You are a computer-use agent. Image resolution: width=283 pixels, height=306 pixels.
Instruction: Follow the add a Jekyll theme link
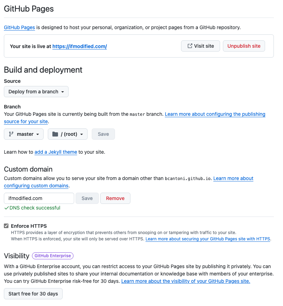coord(56,152)
